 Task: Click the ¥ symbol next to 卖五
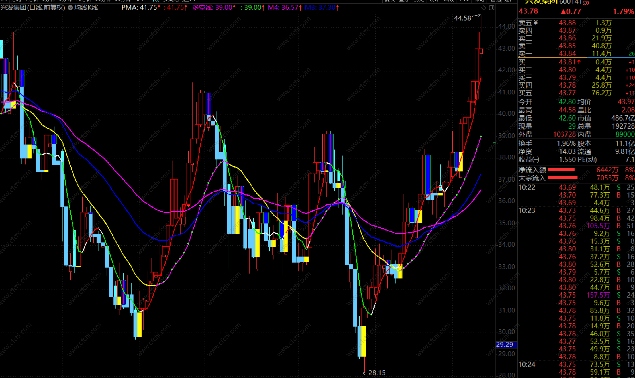[536, 23]
